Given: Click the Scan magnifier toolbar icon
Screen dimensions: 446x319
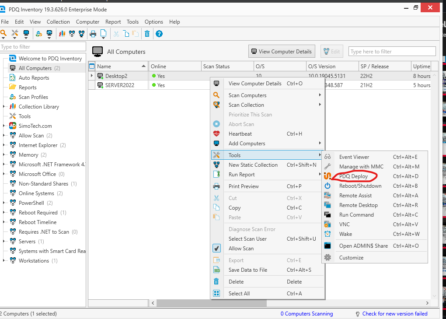Looking at the screenshot, I should pos(3,33).
